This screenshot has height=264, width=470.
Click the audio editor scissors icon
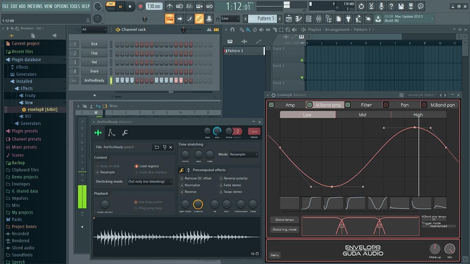click(x=371, y=6)
